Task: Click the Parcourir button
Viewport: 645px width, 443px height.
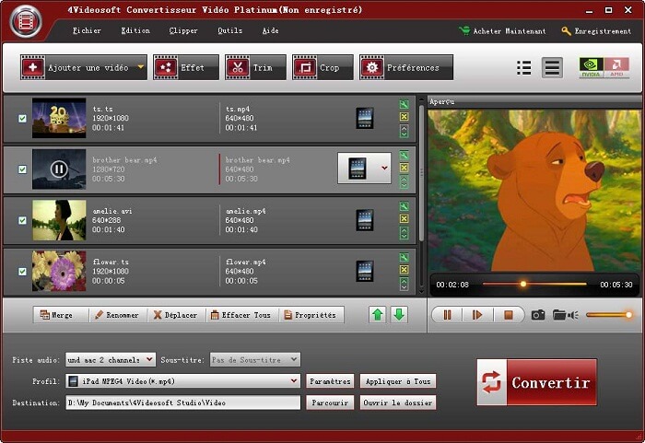Action: (329, 402)
